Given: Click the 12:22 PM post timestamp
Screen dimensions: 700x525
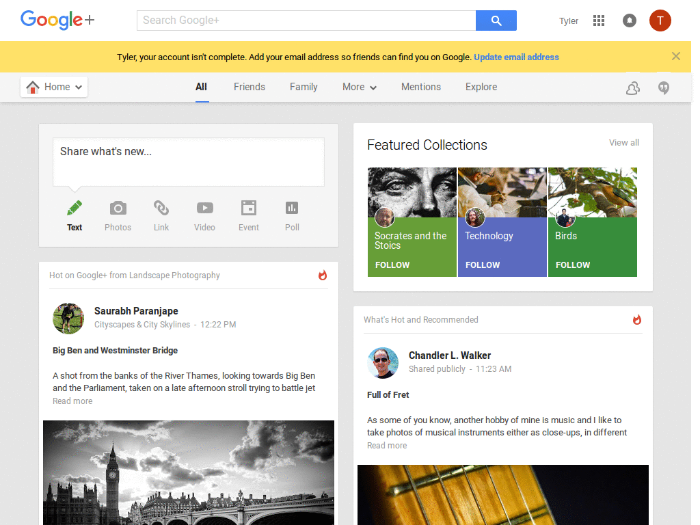Looking at the screenshot, I should click(x=218, y=325).
